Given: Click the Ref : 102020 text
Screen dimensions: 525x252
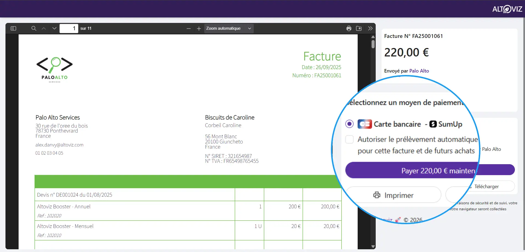Looking at the screenshot, I should pyautogui.click(x=49, y=216).
